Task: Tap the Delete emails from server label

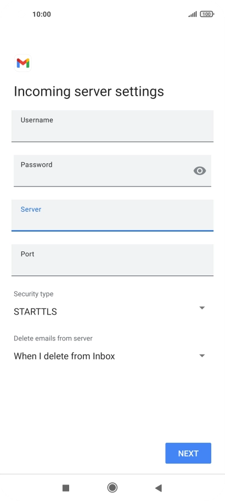Action: (53, 338)
